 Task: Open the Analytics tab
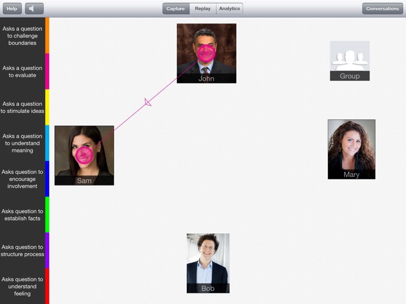(x=230, y=9)
